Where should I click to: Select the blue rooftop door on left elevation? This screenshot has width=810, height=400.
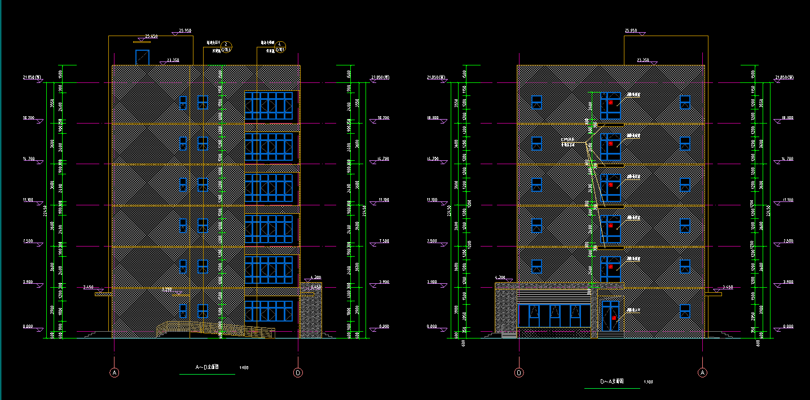click(x=142, y=57)
